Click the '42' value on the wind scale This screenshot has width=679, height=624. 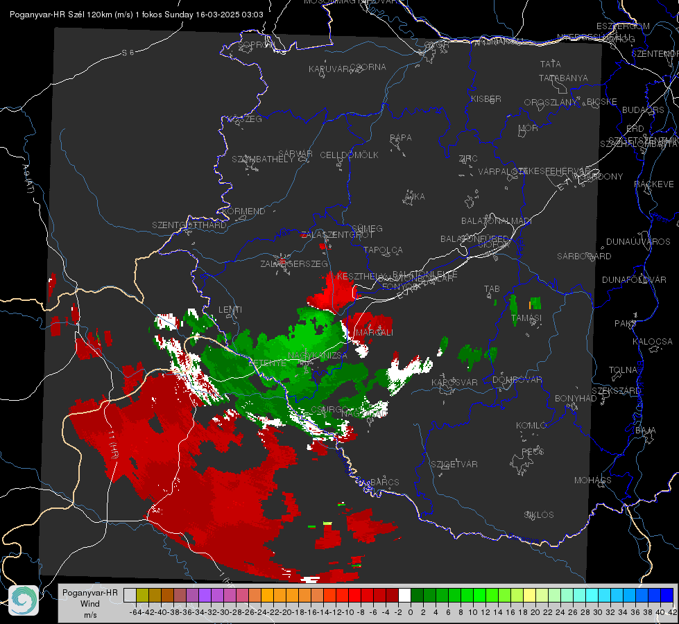tap(672, 612)
